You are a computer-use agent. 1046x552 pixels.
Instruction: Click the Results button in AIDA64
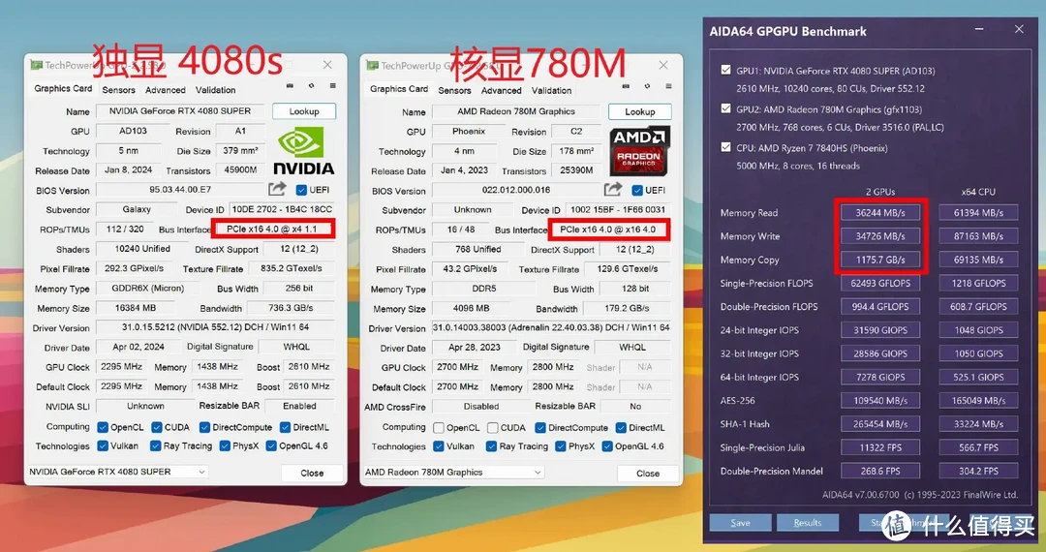pyautogui.click(x=807, y=523)
